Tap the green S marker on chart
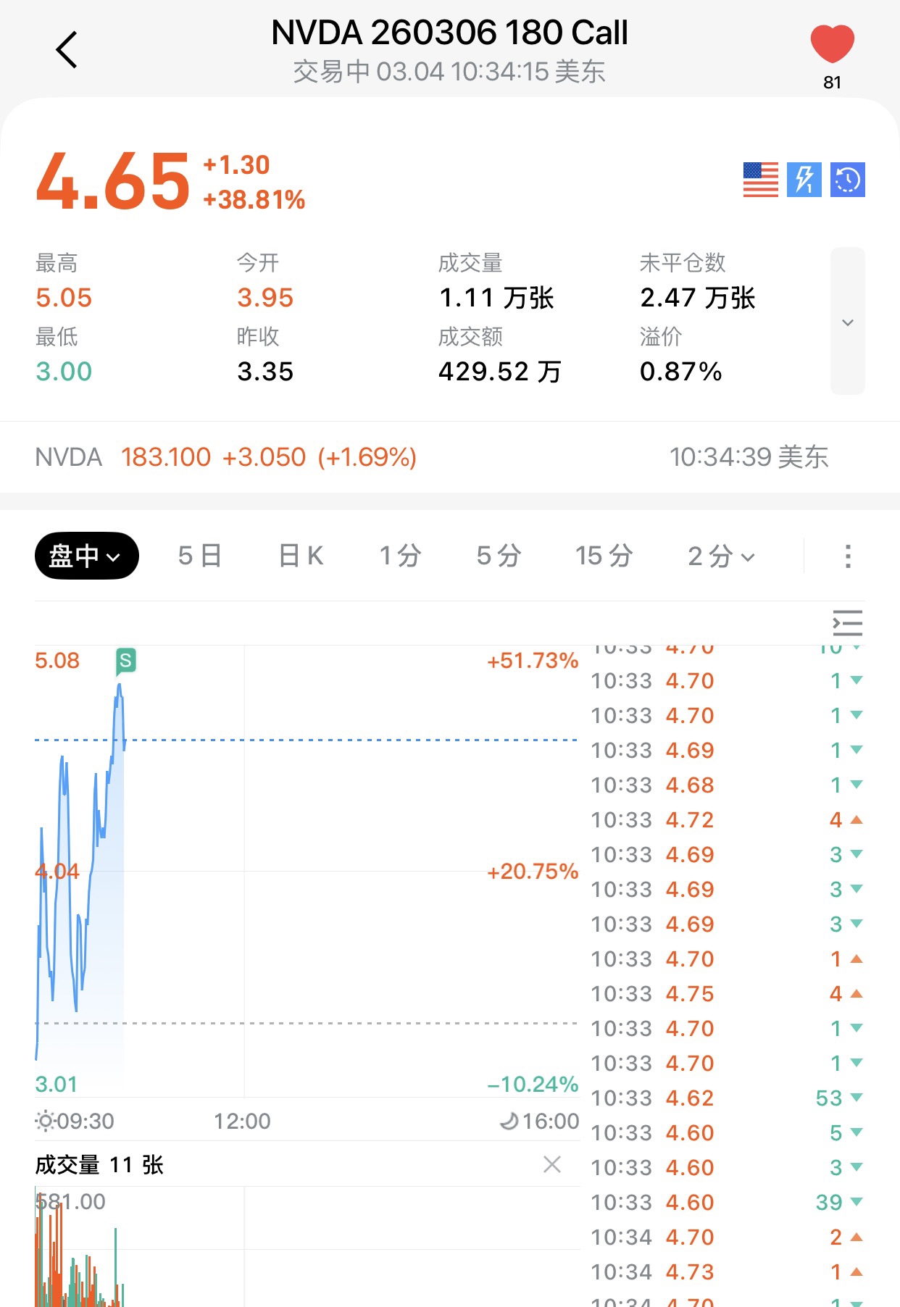The height and width of the screenshot is (1307, 900). tap(125, 661)
